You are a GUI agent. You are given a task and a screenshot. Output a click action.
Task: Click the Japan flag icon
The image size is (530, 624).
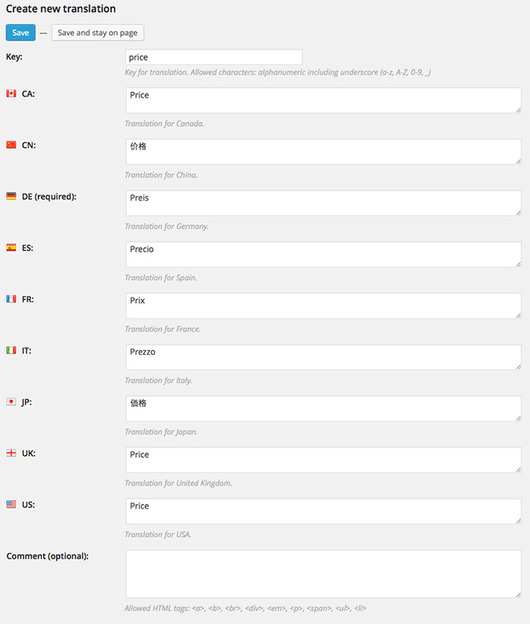pos(11,401)
